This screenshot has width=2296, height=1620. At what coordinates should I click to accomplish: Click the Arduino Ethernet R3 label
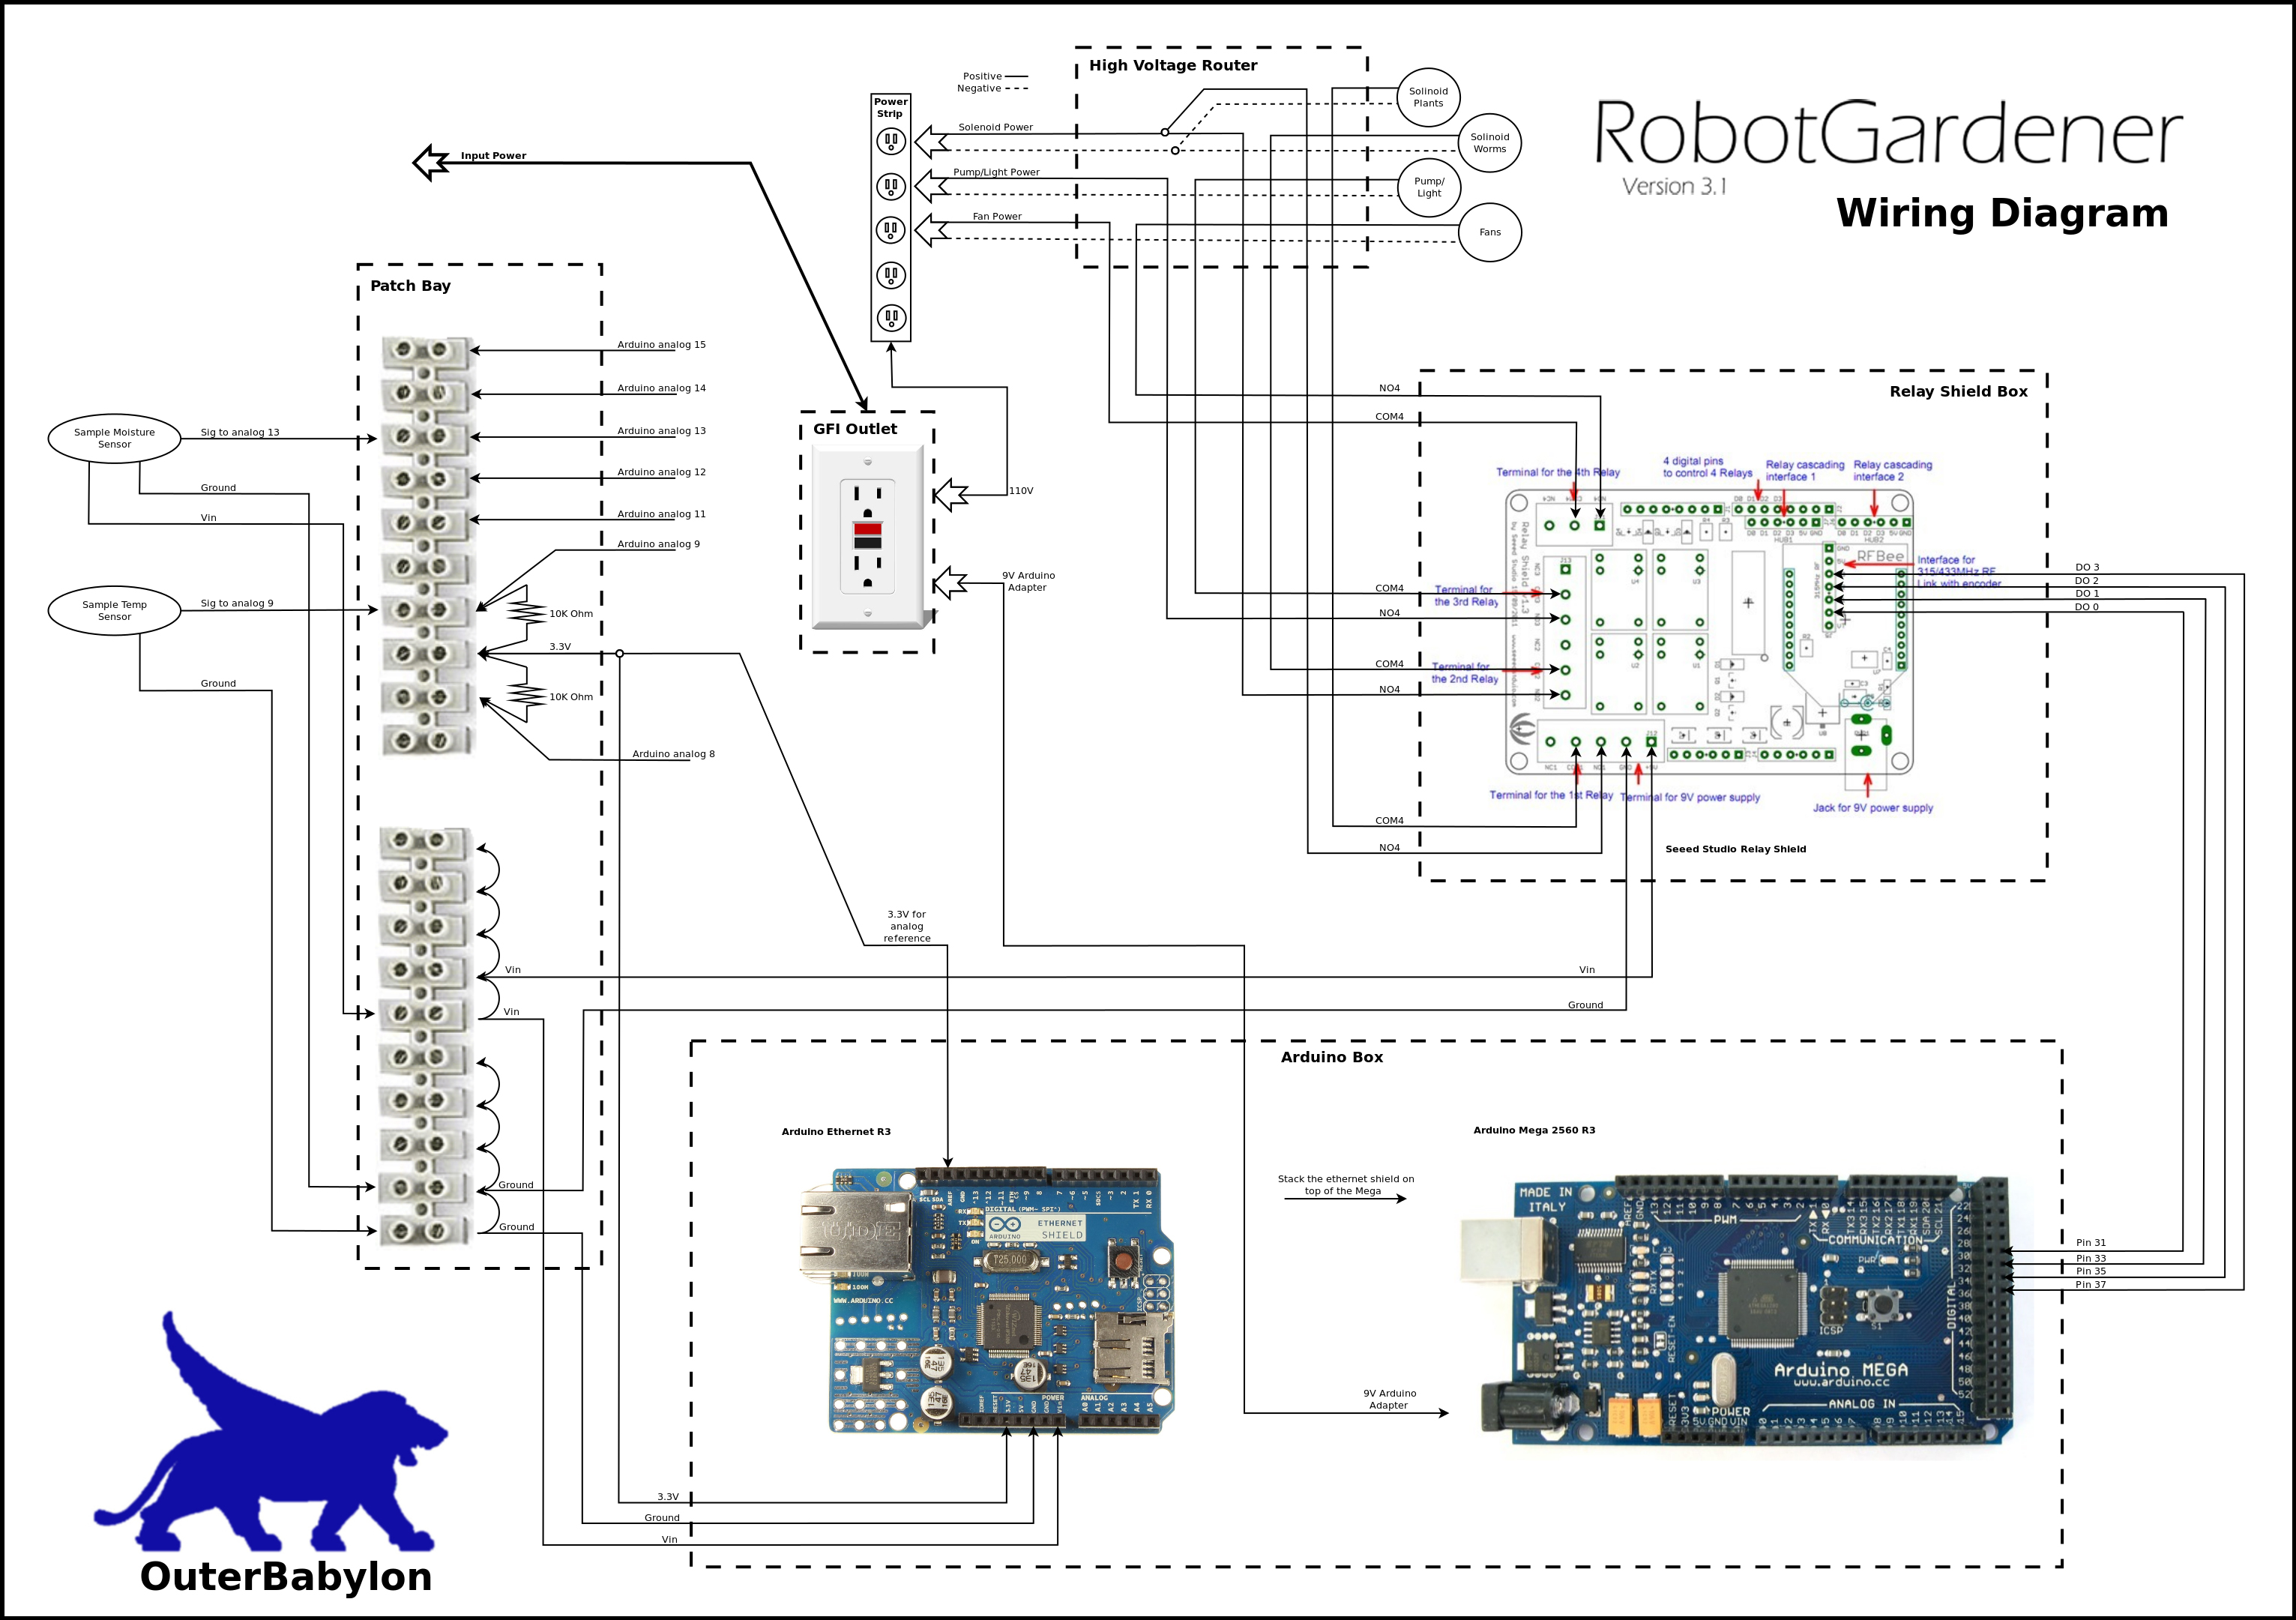836,1132
